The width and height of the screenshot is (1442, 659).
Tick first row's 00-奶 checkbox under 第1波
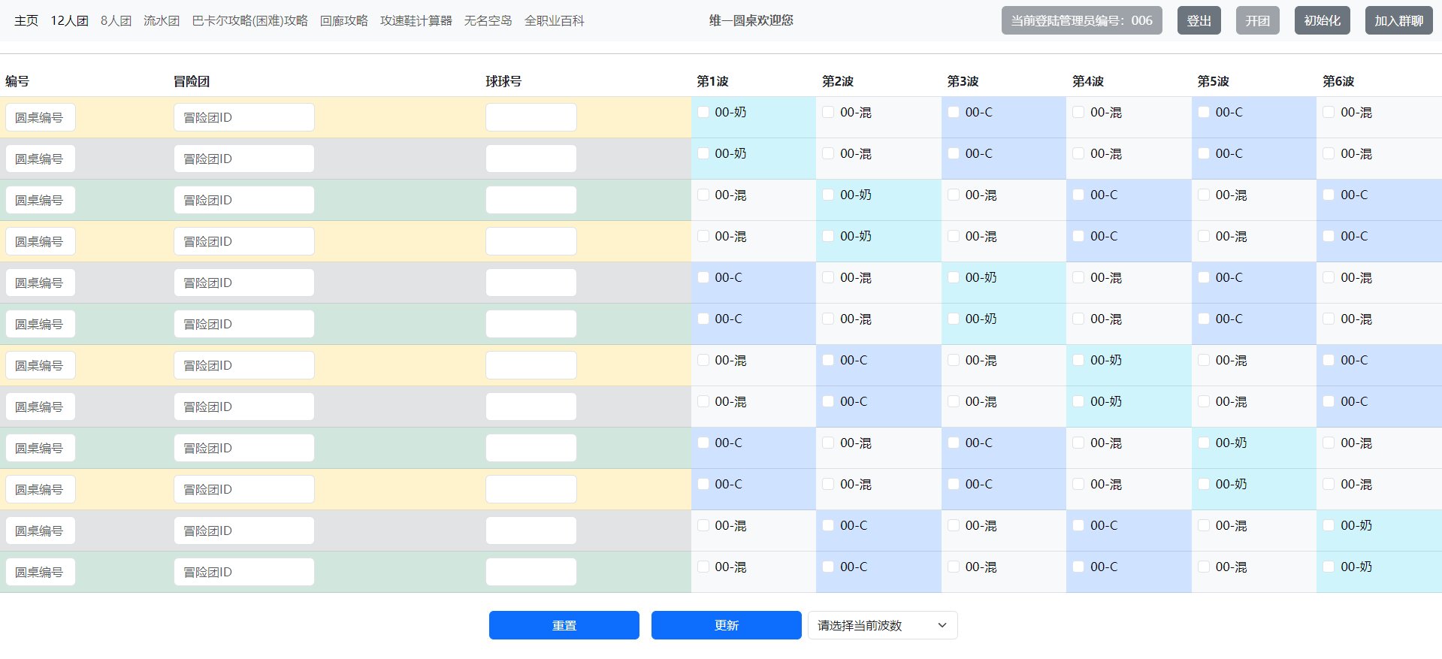pyautogui.click(x=703, y=112)
